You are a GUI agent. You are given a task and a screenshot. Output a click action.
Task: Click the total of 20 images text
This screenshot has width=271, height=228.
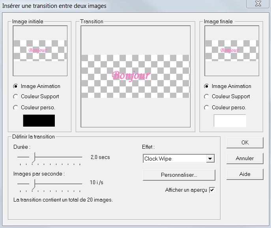[63, 200]
